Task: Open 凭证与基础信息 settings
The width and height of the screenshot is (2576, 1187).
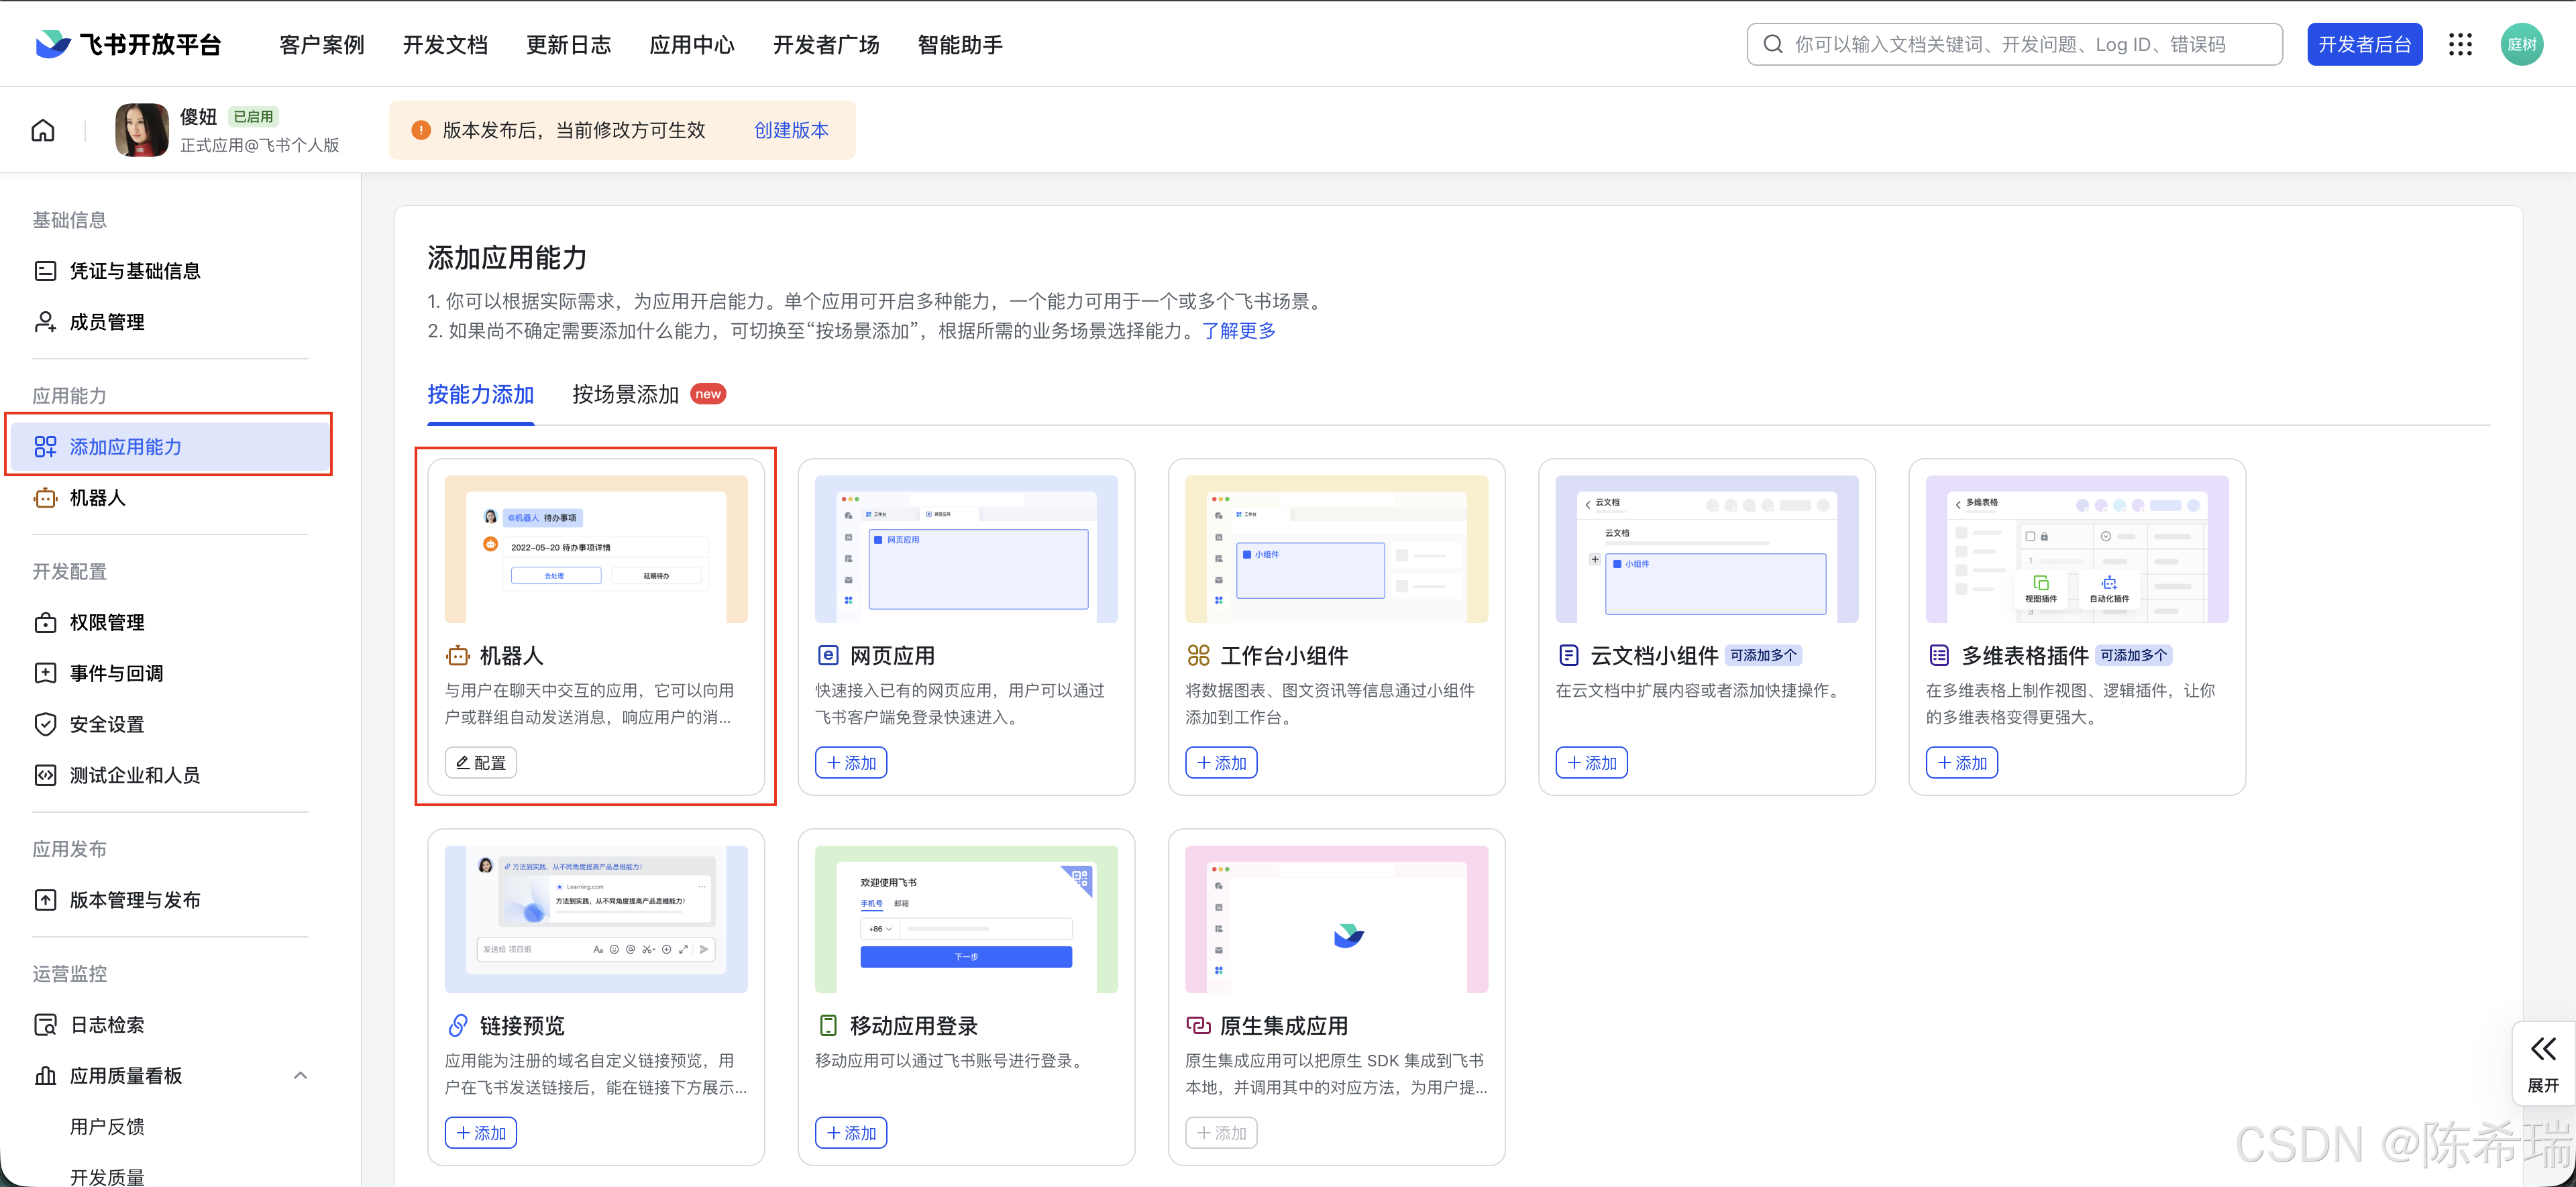Action: (x=134, y=270)
